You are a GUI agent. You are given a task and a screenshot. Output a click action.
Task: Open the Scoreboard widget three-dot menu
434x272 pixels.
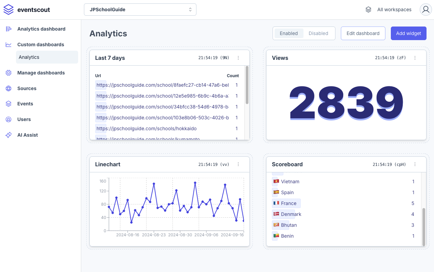415,164
